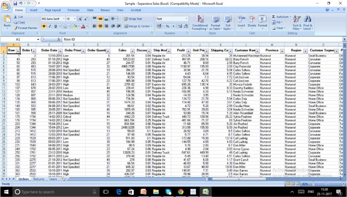
Task: Click the Format Painter icon
Action: (x=16, y=28)
